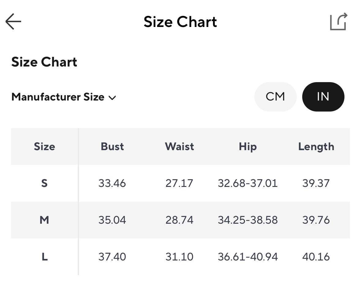Tap the share icon in header

pos(339,22)
